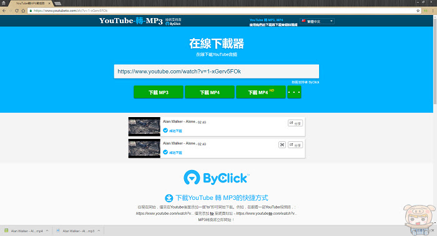Click the share button on first Alan Walker result
This screenshot has height=236, width=437.
(x=295, y=123)
